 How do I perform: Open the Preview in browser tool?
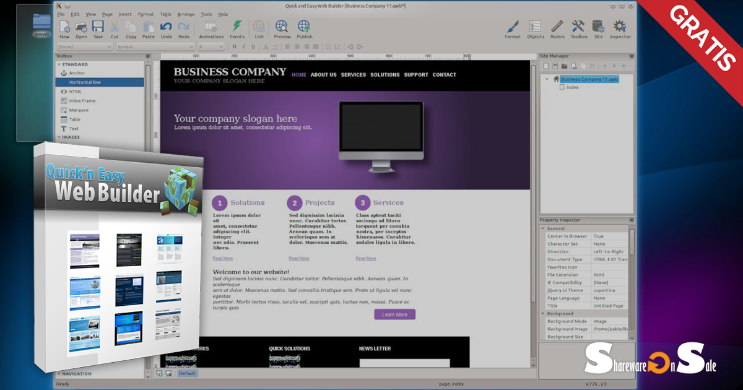click(x=282, y=28)
